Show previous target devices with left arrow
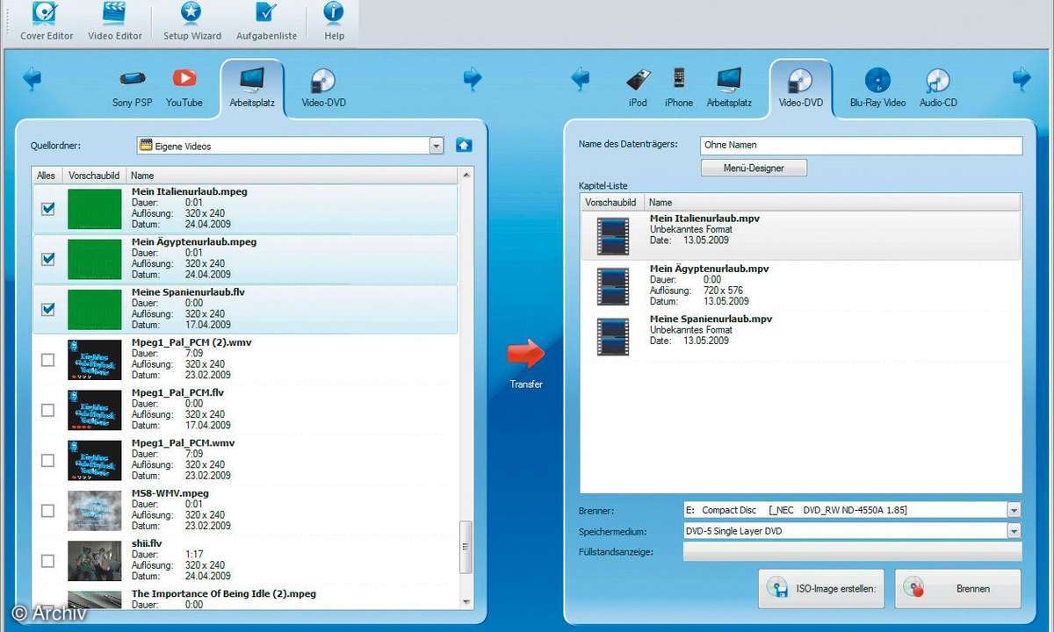The image size is (1054, 632). click(580, 79)
